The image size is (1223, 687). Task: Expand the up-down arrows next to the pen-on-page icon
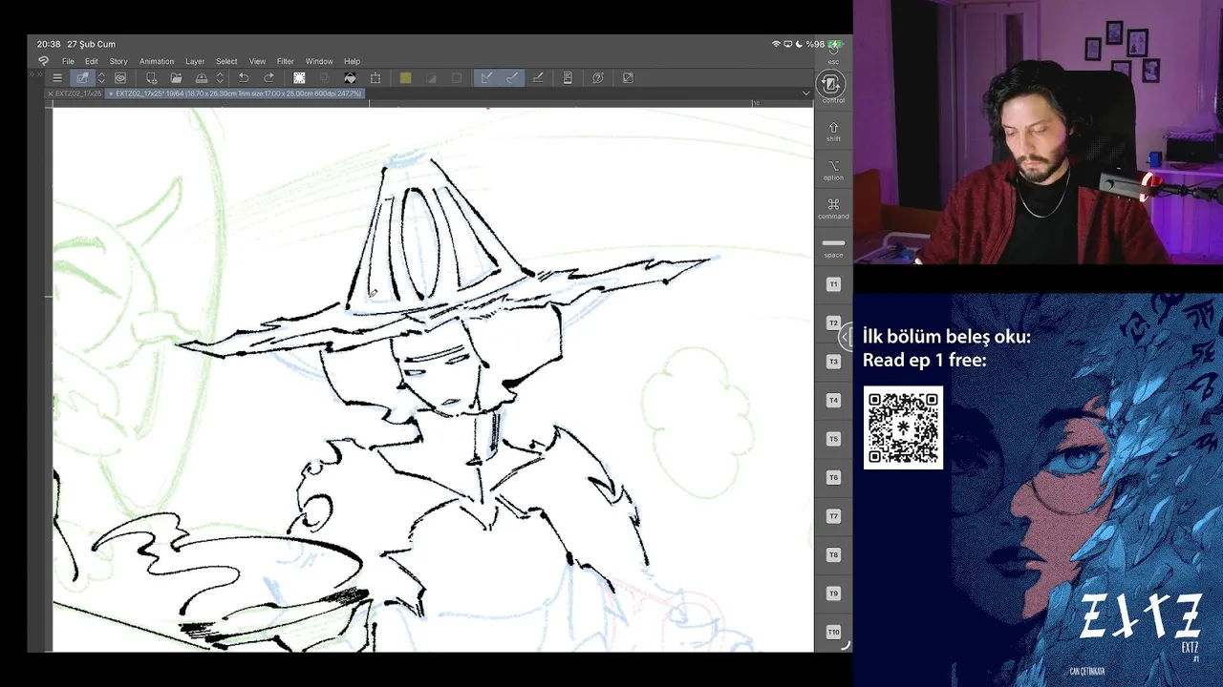[101, 78]
